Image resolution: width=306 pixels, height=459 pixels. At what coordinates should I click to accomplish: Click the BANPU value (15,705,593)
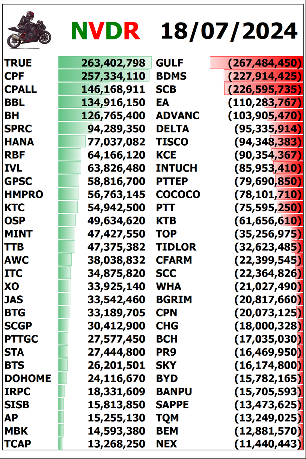(x=268, y=391)
